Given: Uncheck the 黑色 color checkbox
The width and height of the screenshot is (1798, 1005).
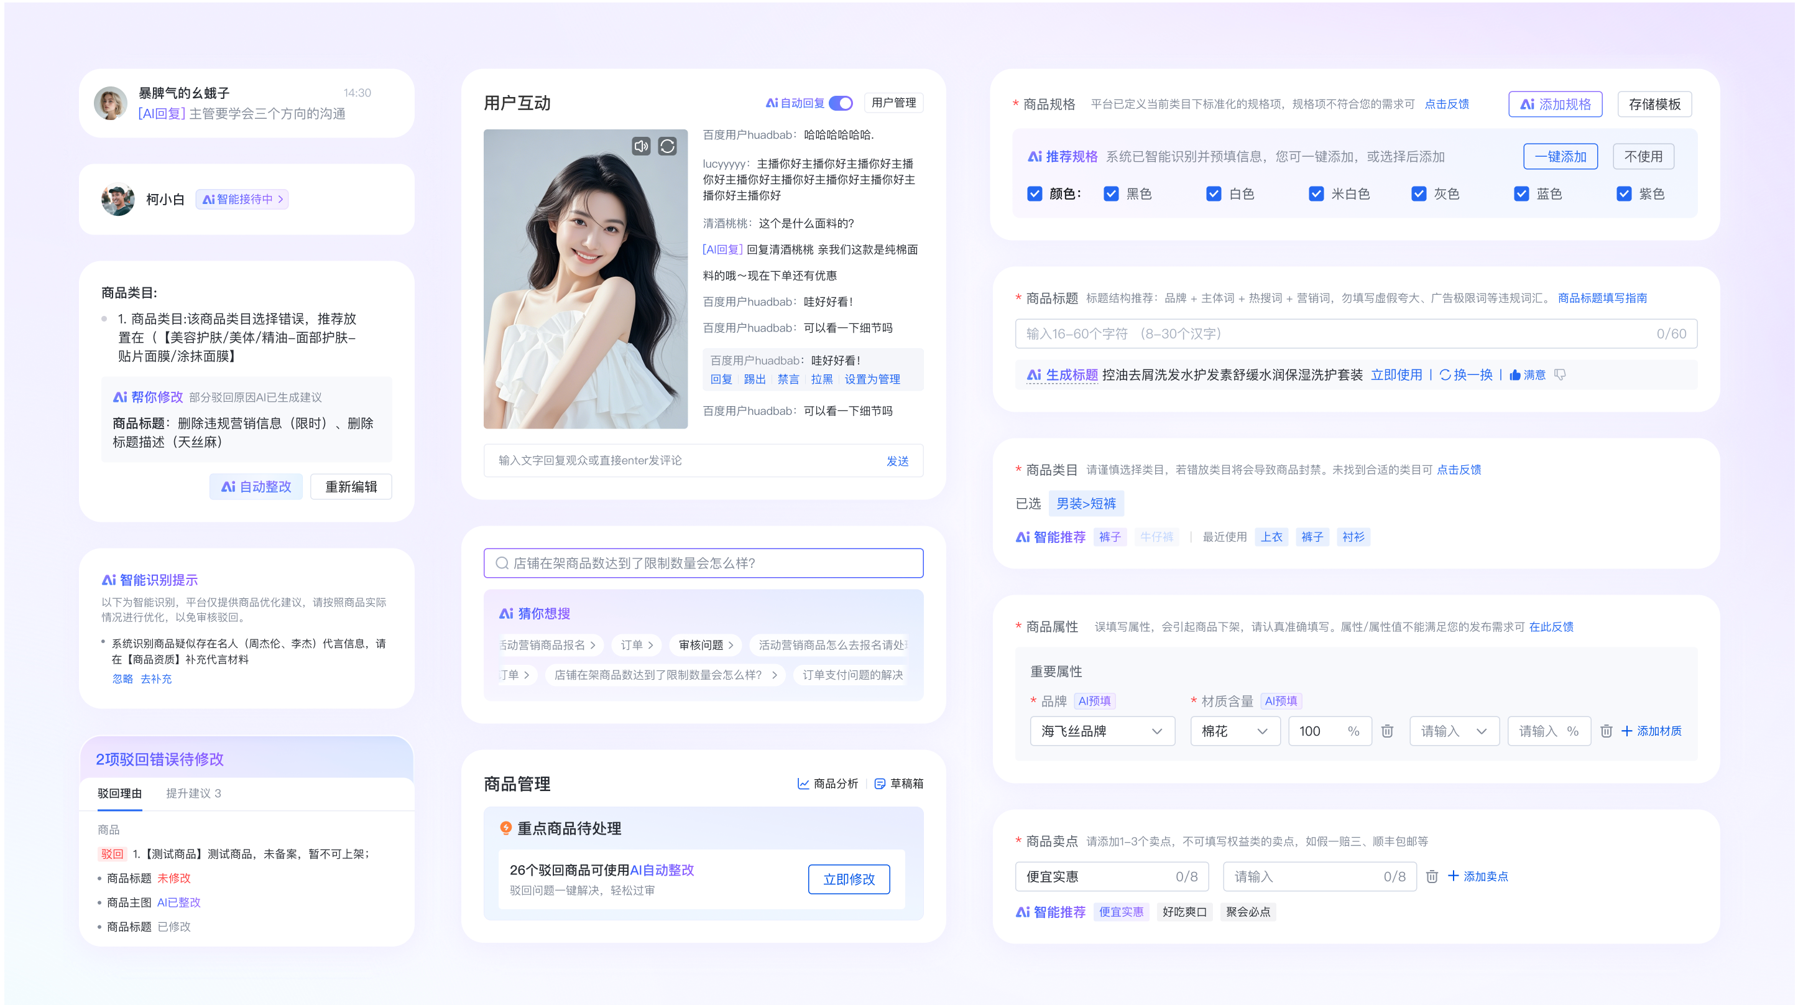Looking at the screenshot, I should (x=1111, y=193).
